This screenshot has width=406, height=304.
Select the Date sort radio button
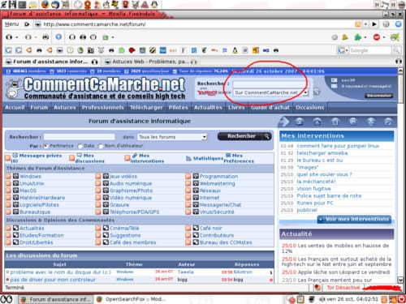click(80, 146)
